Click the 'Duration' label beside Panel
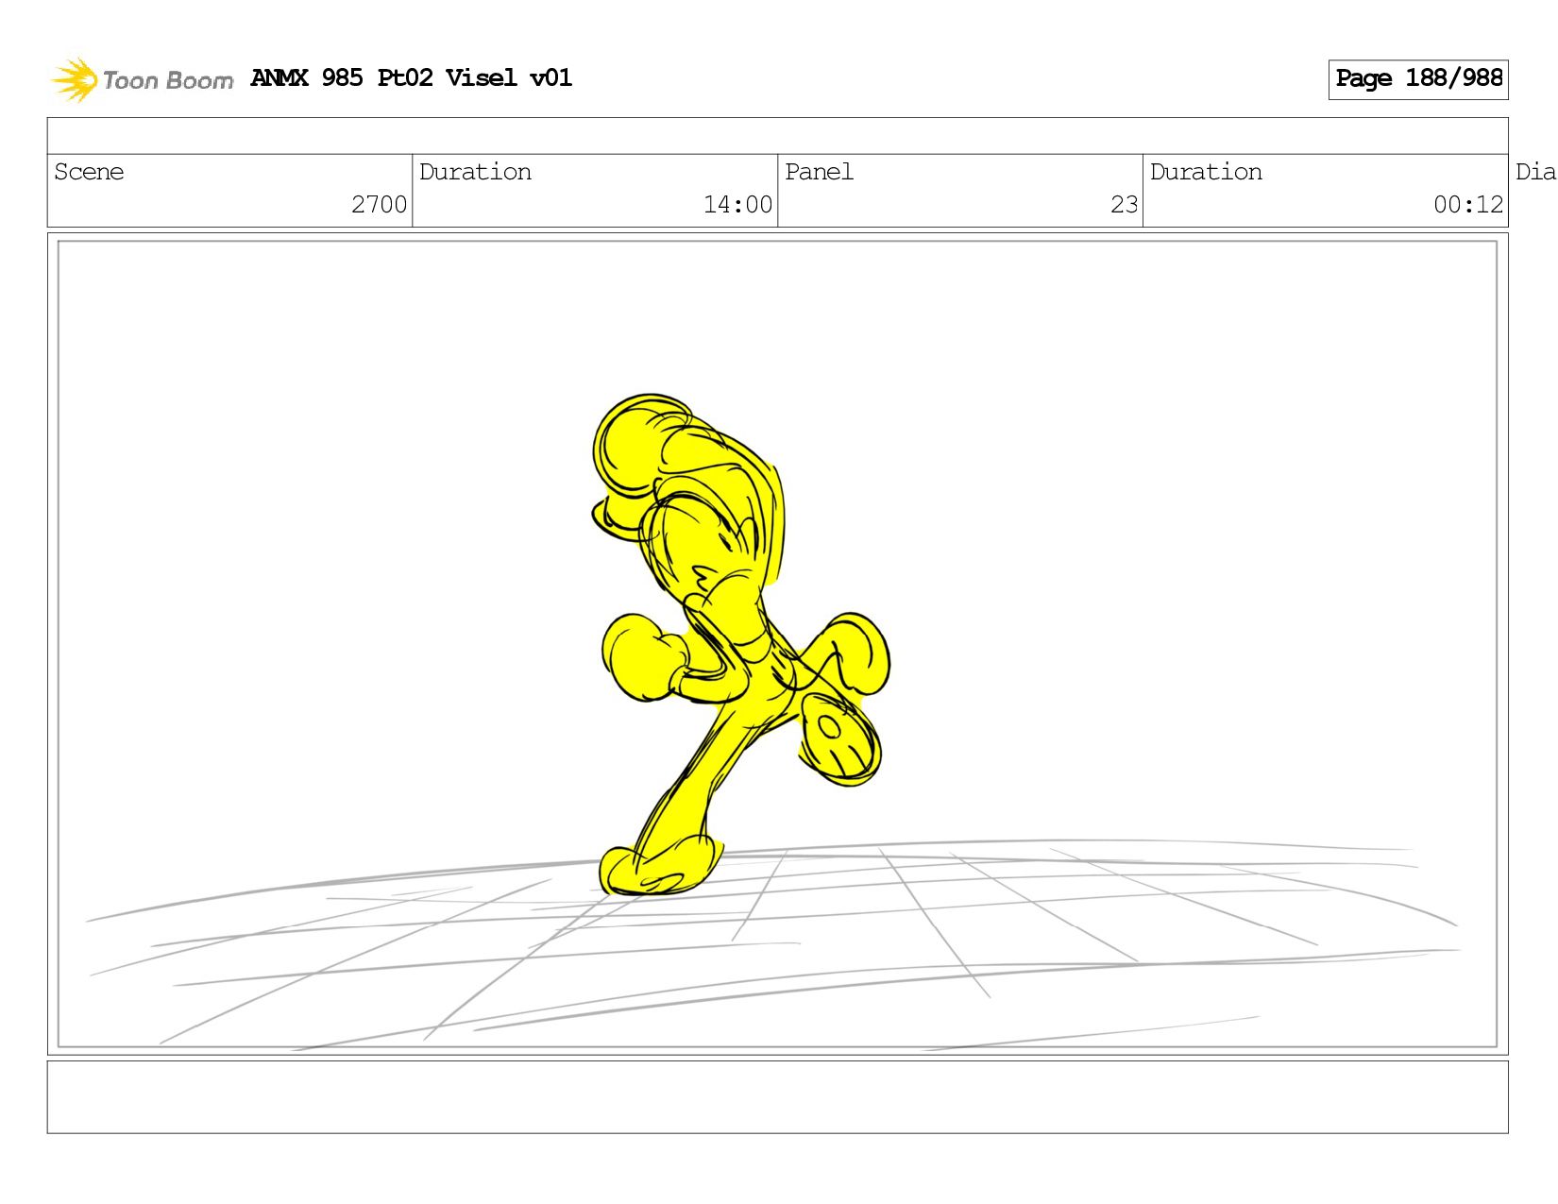1558x1204 pixels. pos(1206,172)
